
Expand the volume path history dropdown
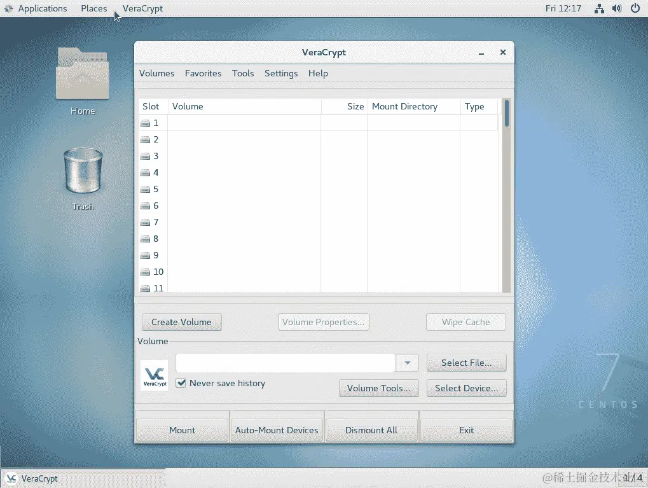click(x=408, y=363)
